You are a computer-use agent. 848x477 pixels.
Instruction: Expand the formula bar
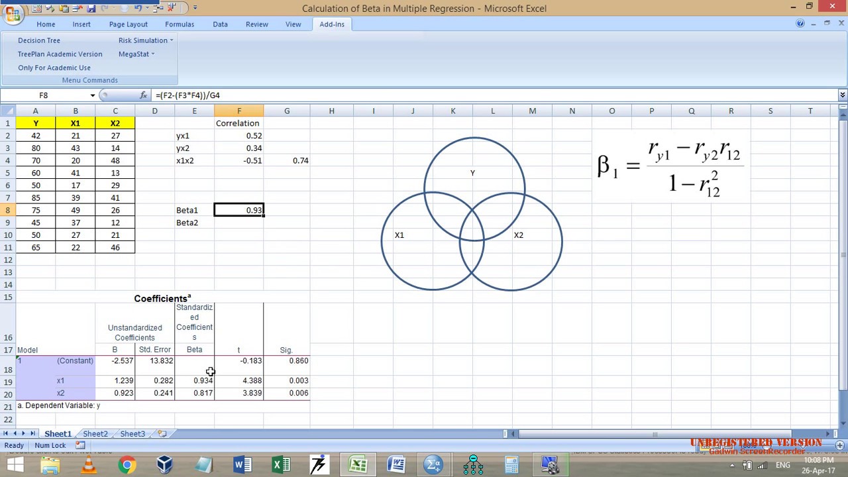tap(842, 95)
